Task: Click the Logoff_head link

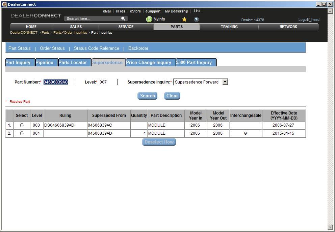Action: tap(309, 20)
